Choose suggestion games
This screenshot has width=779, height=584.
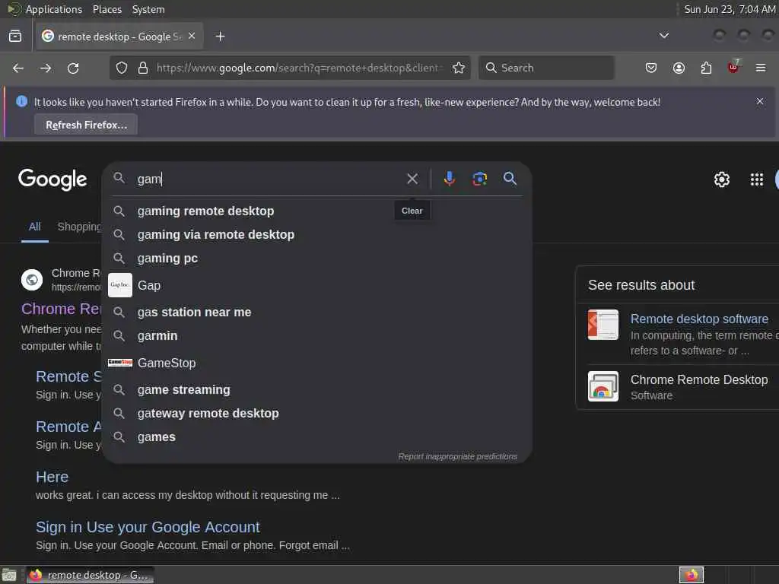pos(317,437)
